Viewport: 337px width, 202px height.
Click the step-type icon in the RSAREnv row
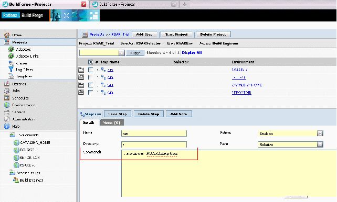103,70
